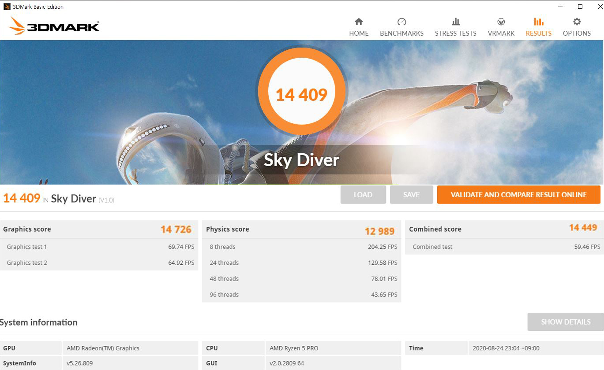The image size is (604, 370).
Task: Click the System information heading
Action: click(39, 322)
